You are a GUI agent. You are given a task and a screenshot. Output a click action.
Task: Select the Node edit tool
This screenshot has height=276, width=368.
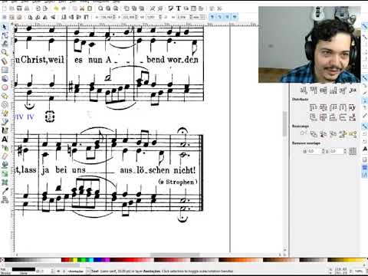[x=5, y=35]
